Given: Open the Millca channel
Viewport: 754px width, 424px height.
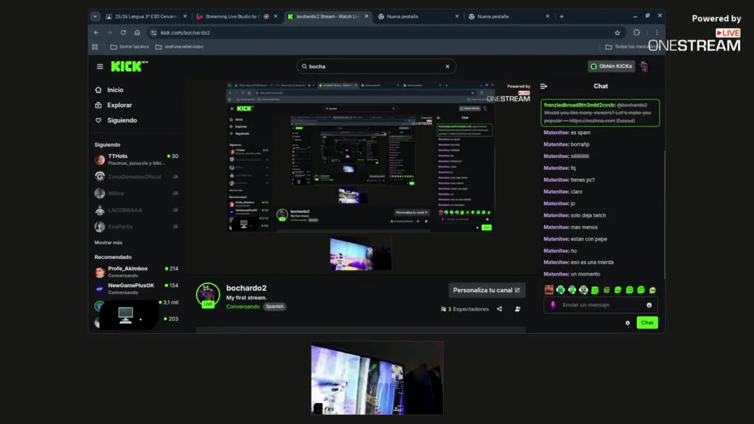Looking at the screenshot, I should 136,193.
